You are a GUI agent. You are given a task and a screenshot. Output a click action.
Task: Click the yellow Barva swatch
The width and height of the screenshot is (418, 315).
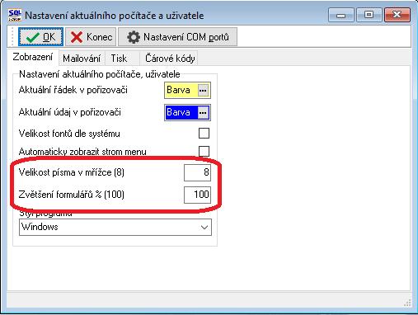point(181,90)
